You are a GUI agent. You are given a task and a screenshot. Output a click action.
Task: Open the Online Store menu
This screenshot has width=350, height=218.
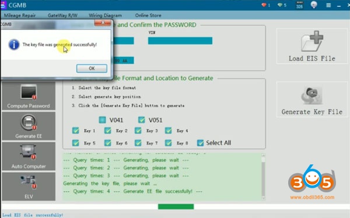(148, 15)
